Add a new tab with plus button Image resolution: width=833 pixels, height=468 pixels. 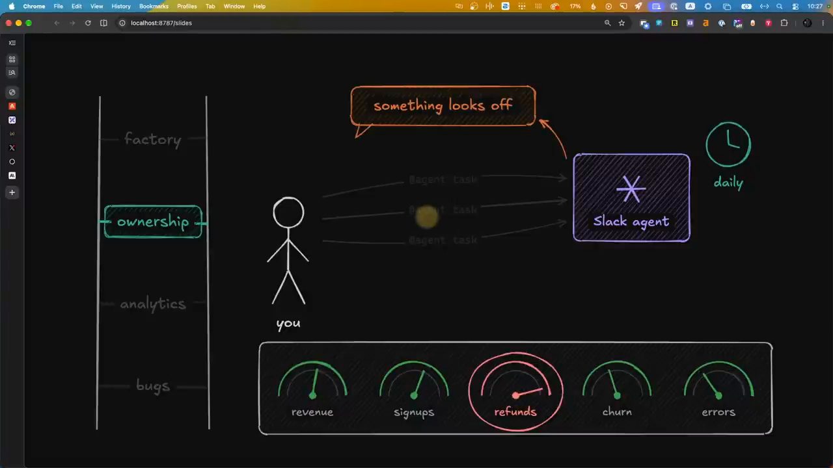tap(12, 192)
